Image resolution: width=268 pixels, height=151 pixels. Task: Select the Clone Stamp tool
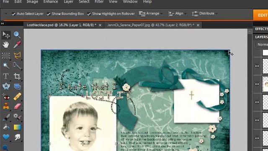click(x=6, y=106)
